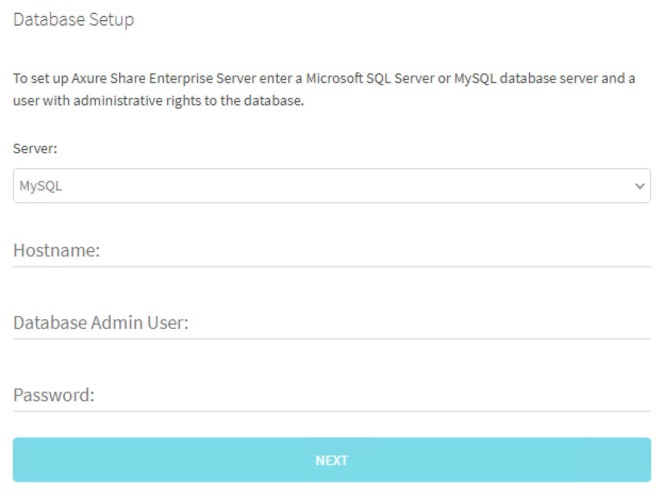The image size is (664, 496).
Task: Click the Database Admin User: label text
Action: pyautogui.click(x=101, y=323)
